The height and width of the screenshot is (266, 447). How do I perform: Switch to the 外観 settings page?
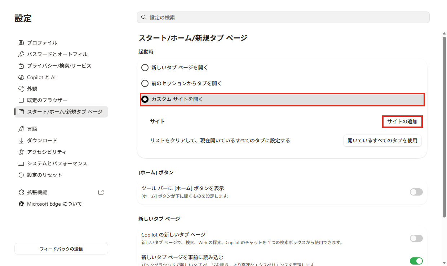coord(61,89)
